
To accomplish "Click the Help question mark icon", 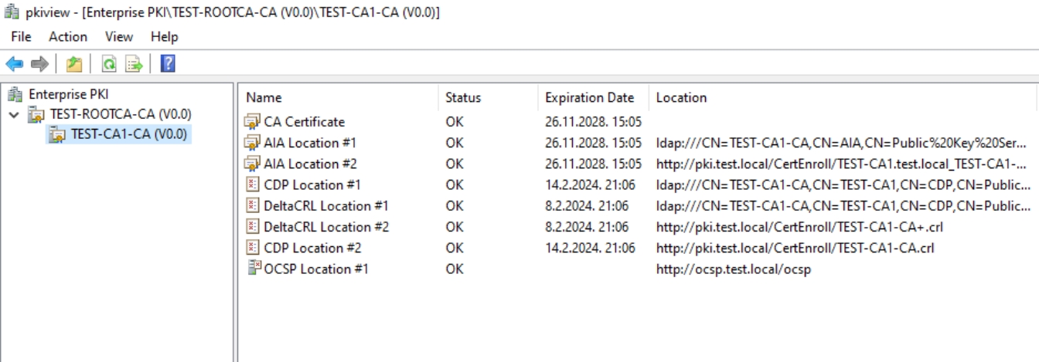I will (x=168, y=64).
